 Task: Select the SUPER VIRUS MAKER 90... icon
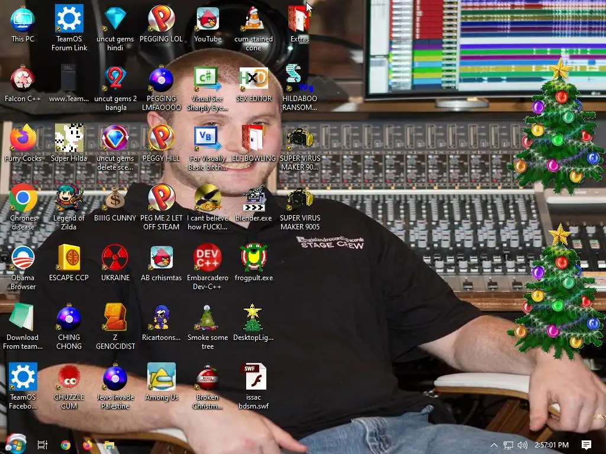299,138
